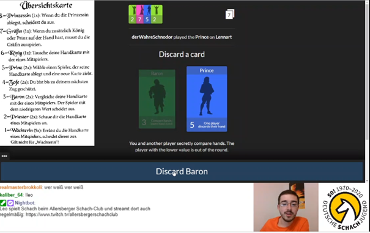Select the pink Countess 7 discard icon

click(139, 14)
